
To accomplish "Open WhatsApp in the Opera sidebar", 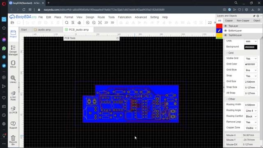I will 4,49.
